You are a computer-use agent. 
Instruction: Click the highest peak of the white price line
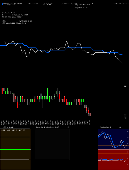point(67,41)
